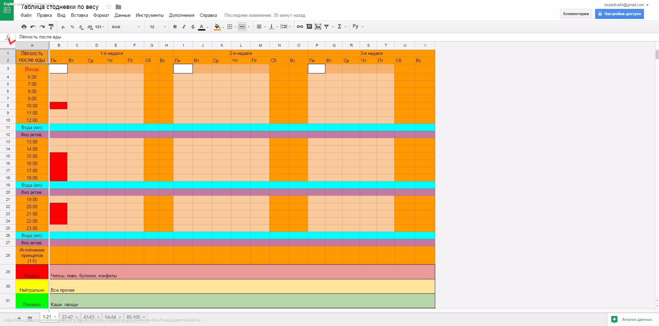Open the torpedka84@gmail.com account menu
Screen dimensions: 659x326
pyautogui.click(x=626, y=5)
